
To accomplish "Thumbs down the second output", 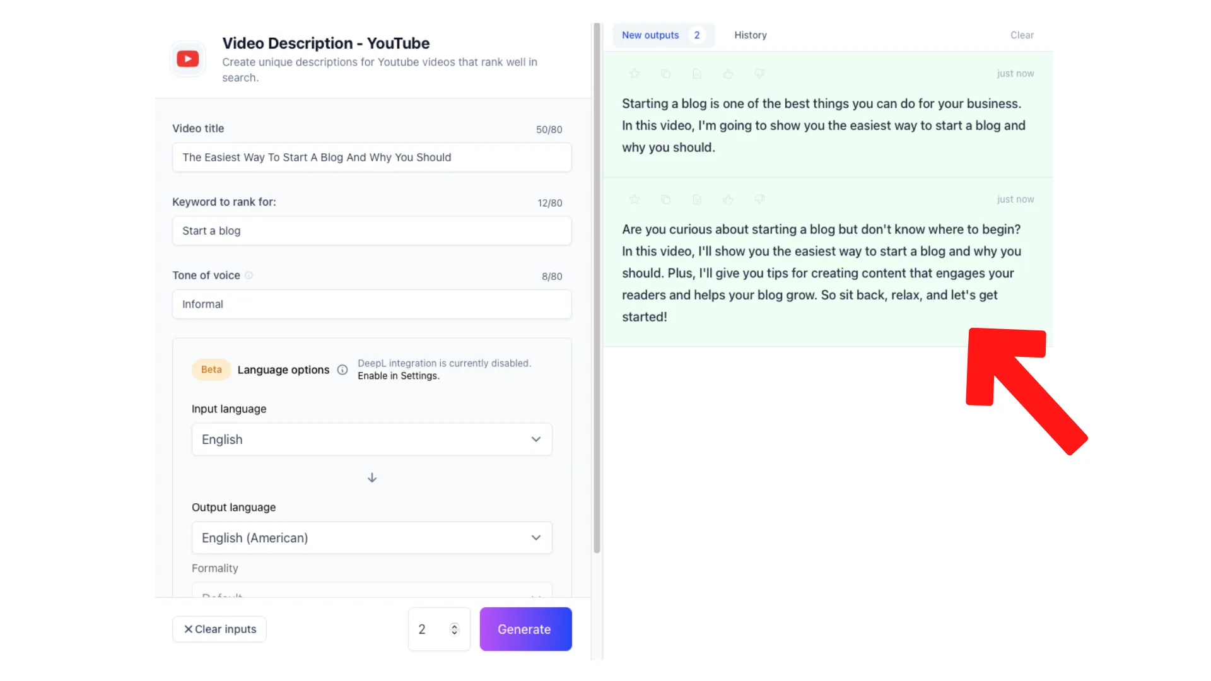I will (759, 199).
